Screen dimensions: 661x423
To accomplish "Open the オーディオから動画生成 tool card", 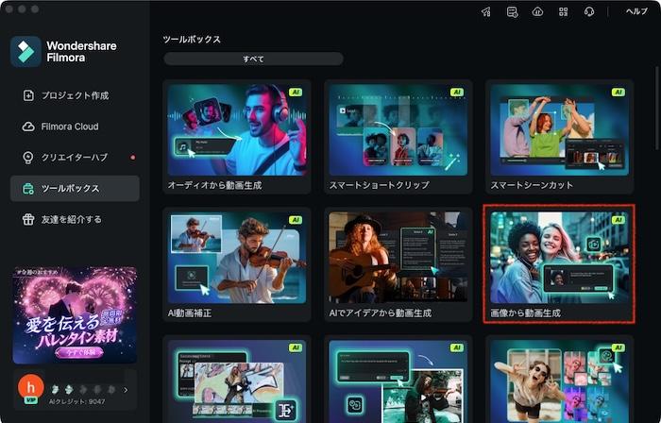I will 237,137.
